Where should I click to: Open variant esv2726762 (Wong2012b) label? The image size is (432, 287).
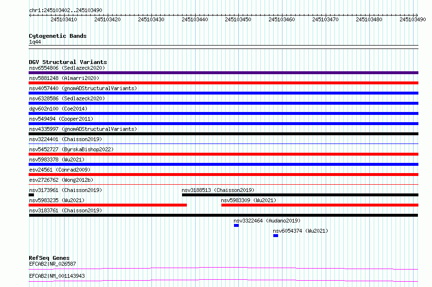click(x=61, y=180)
